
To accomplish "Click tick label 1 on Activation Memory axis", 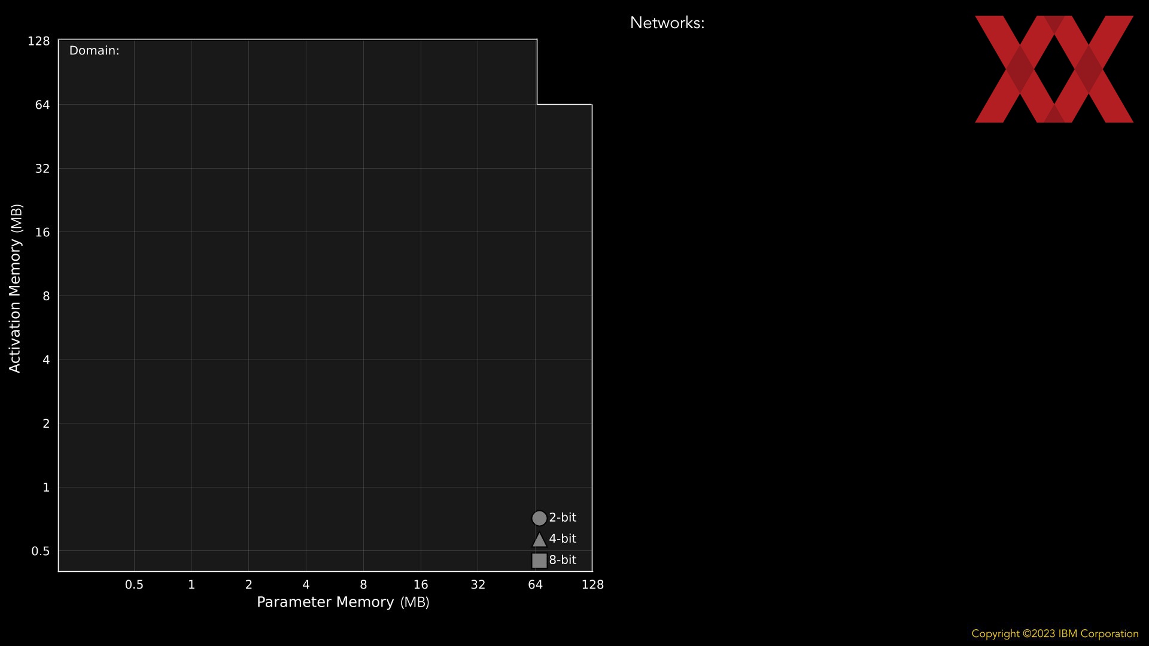I will pos(46,487).
